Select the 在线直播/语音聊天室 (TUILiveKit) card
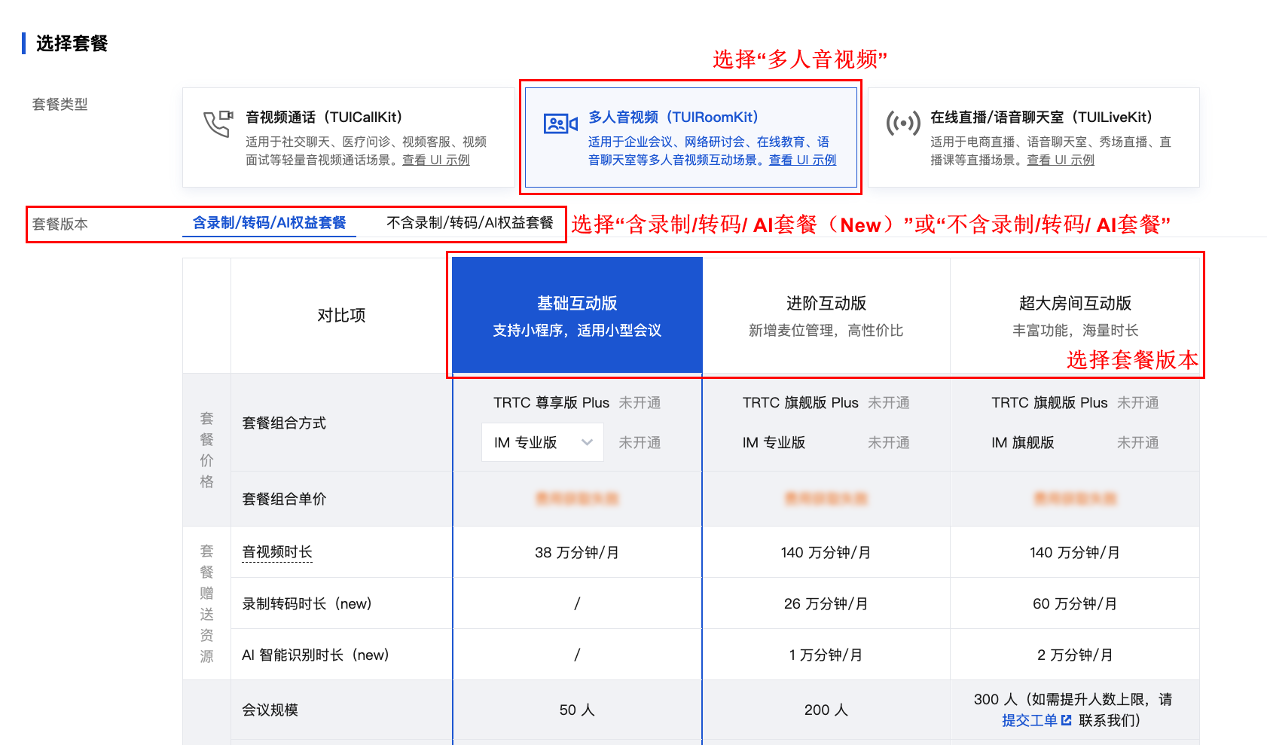This screenshot has width=1267, height=745. point(1033,137)
